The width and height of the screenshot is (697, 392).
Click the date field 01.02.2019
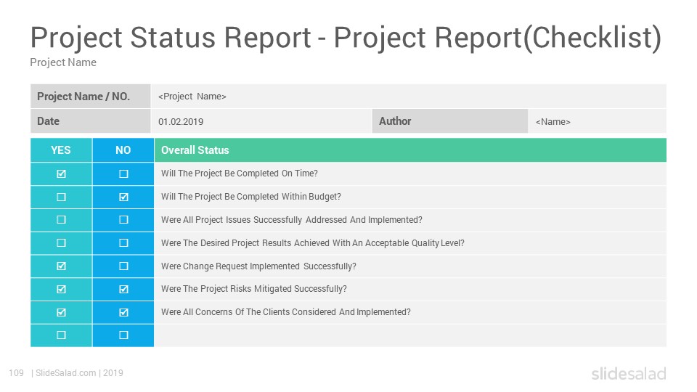tap(261, 121)
